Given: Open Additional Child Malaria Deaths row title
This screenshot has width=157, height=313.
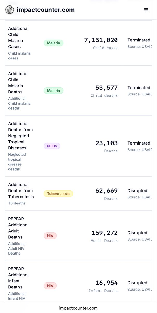Looking at the screenshot, I should pyautogui.click(x=18, y=83).
